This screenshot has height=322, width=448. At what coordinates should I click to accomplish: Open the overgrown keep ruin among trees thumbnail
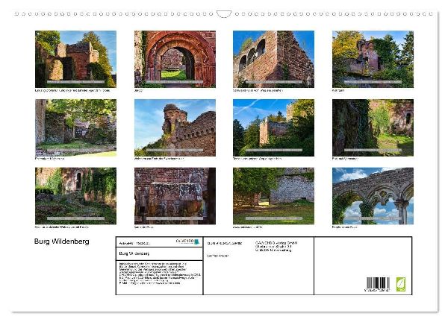tap(373, 59)
